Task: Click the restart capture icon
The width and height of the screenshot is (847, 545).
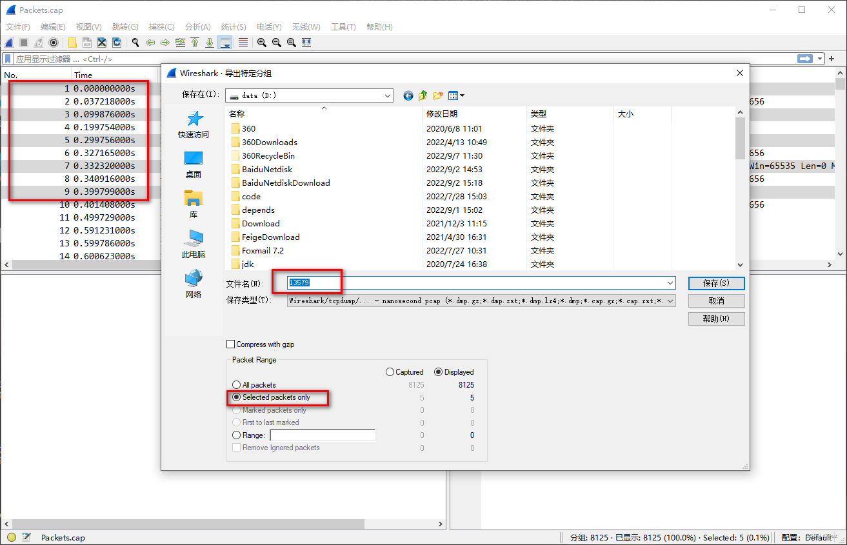Action: click(x=39, y=43)
